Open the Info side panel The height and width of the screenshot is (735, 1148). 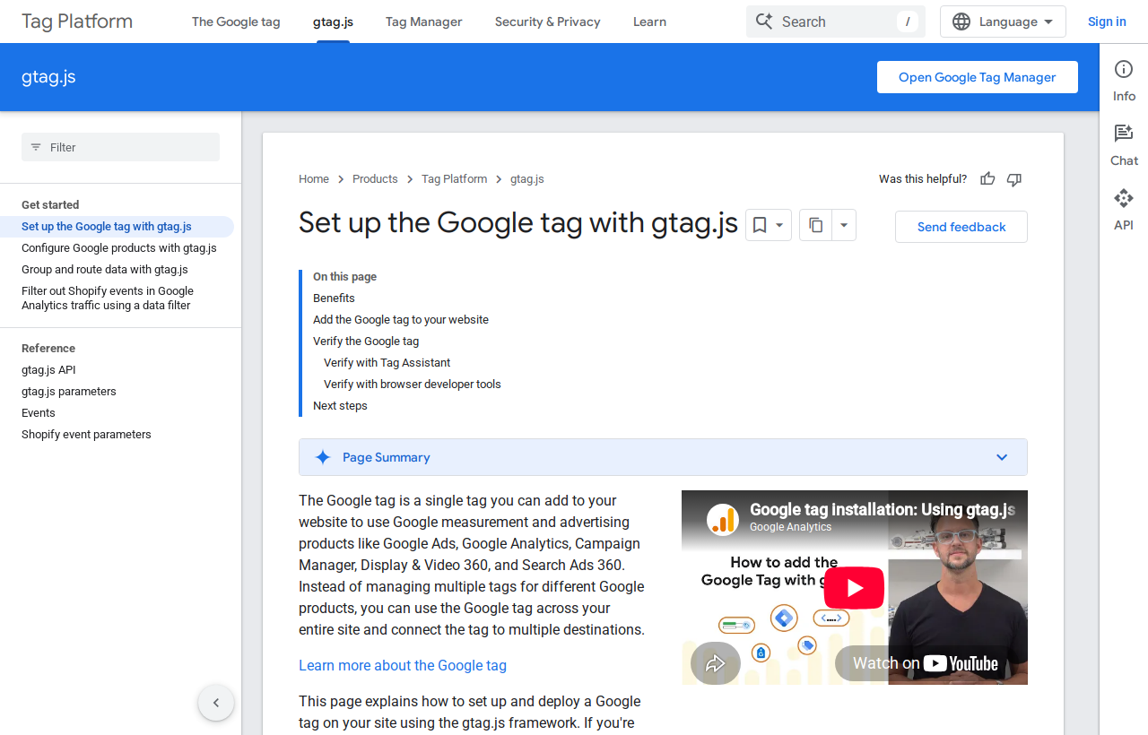[1124, 82]
